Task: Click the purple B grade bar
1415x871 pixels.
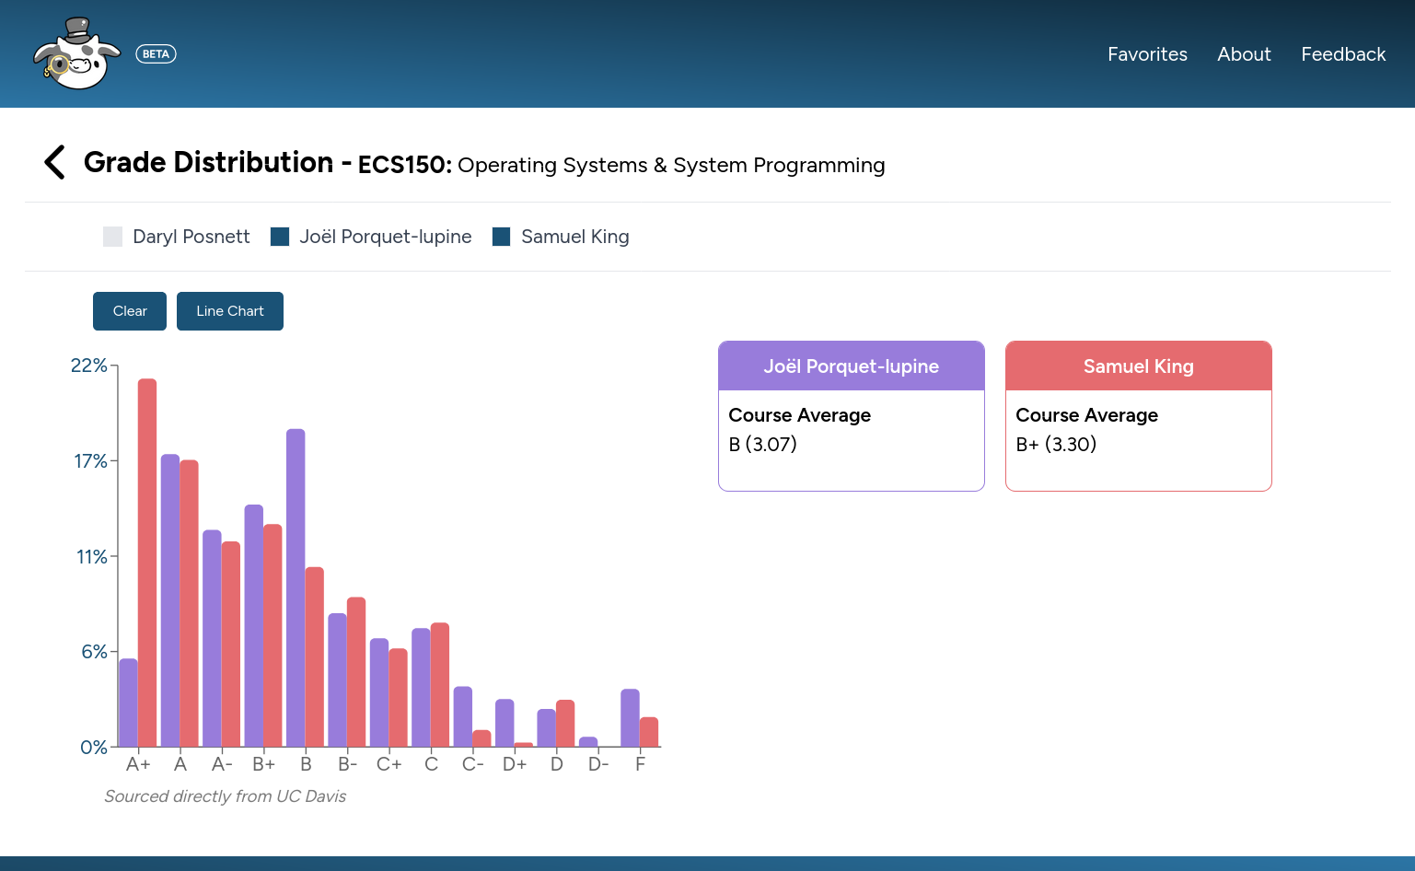Action: (296, 587)
